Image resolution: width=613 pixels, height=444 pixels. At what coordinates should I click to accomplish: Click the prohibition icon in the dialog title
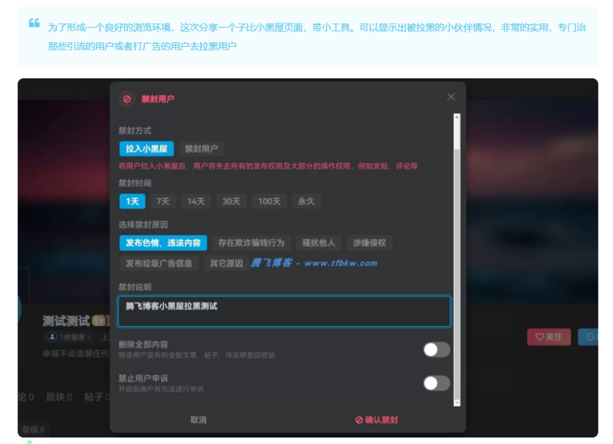click(x=126, y=99)
